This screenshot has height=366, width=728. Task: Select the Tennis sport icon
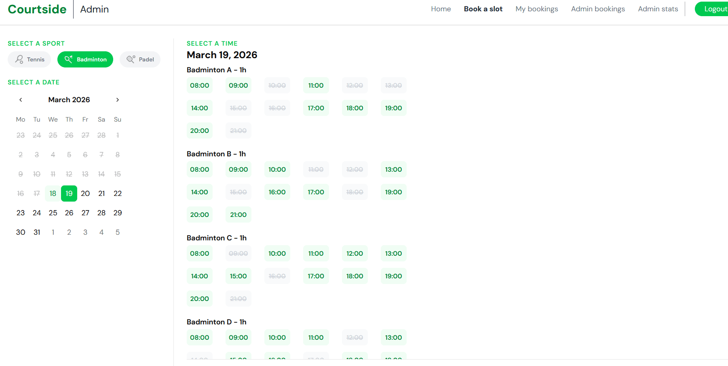[19, 59]
